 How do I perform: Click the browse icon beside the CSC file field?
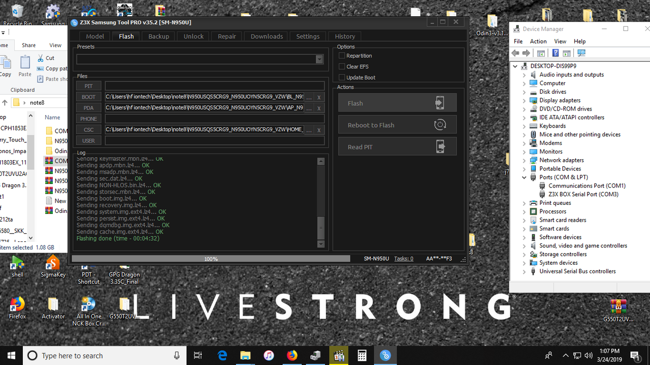[309, 129]
